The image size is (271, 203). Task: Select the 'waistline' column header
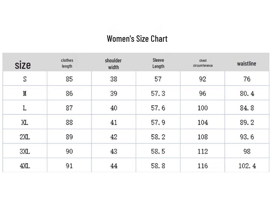pos(247,64)
